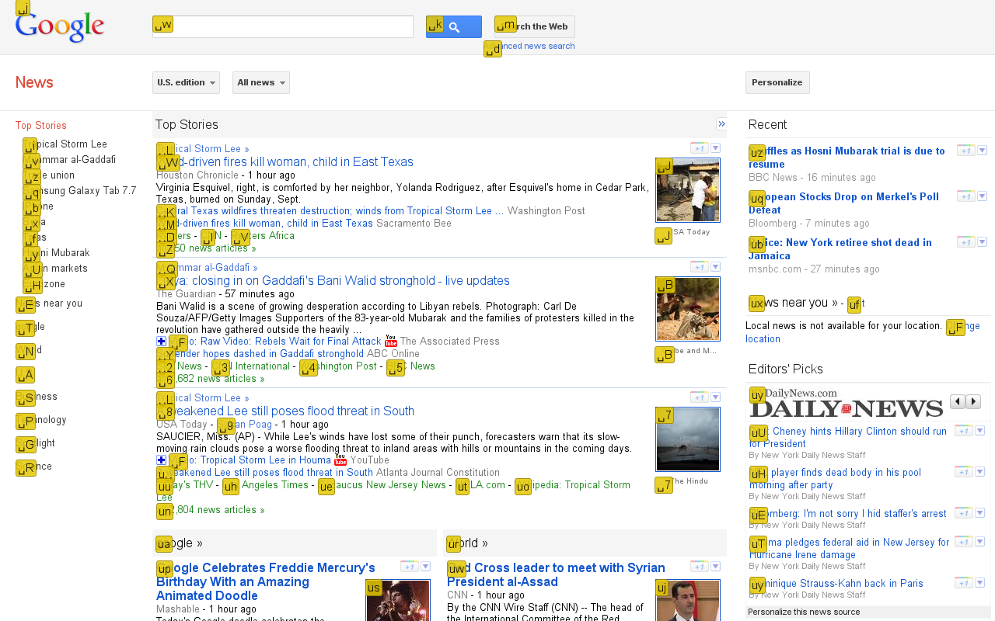The height and width of the screenshot is (621, 995).
Task: Click +1 on Cheney hints Hillary Clinton pick
Action: point(963,431)
